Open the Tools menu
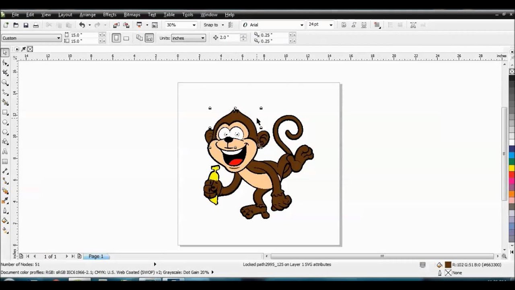The height and width of the screenshot is (290, 515). coord(188,14)
